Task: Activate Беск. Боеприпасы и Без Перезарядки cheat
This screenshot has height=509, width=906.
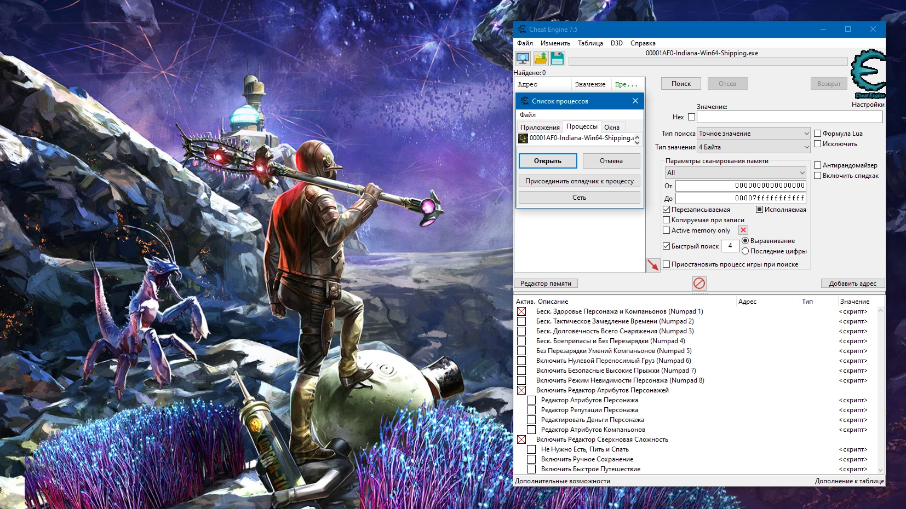Action: 522,340
